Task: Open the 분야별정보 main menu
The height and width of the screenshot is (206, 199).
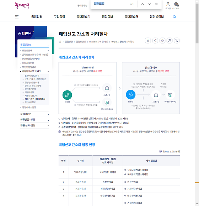Action: (157, 17)
